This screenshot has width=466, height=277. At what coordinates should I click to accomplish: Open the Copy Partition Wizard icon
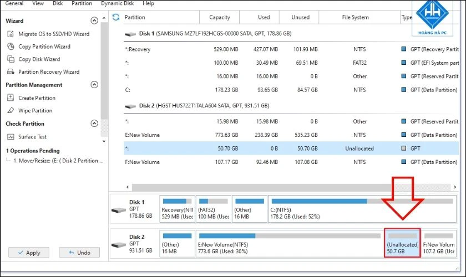click(11, 47)
